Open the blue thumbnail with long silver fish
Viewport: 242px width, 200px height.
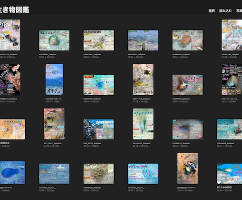click(54, 174)
